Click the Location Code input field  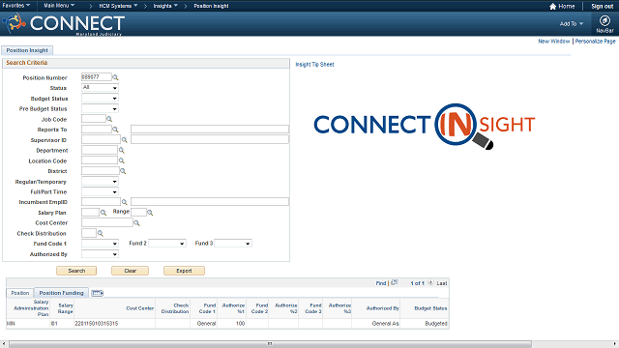(x=100, y=160)
